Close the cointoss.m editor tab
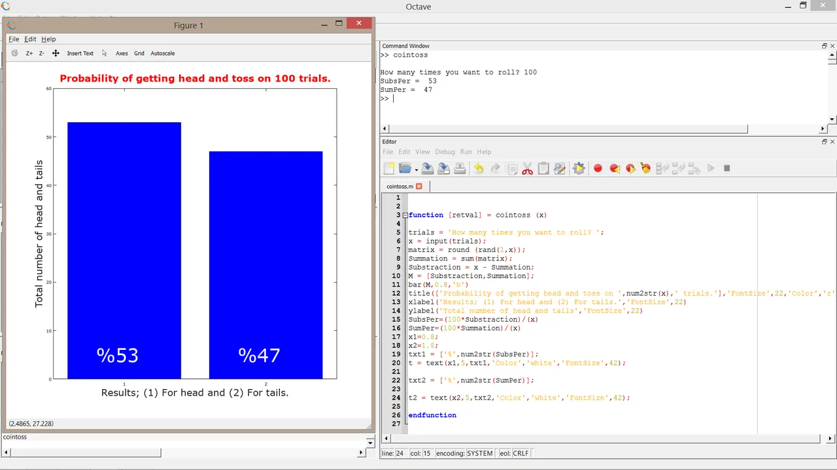Image resolution: width=837 pixels, height=470 pixels. coord(419,186)
